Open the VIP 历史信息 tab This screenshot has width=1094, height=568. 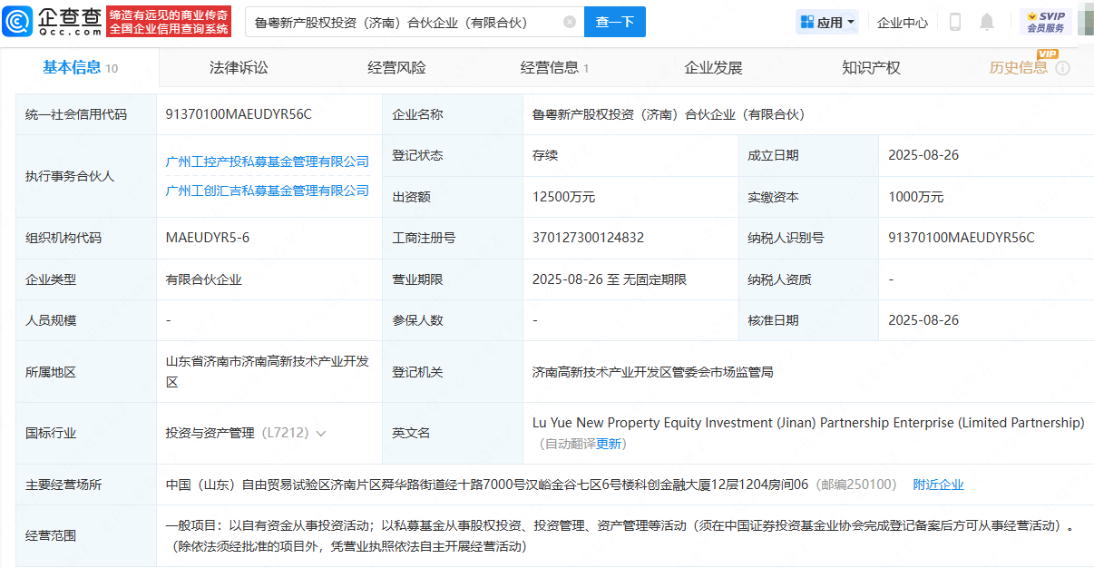(x=1018, y=68)
